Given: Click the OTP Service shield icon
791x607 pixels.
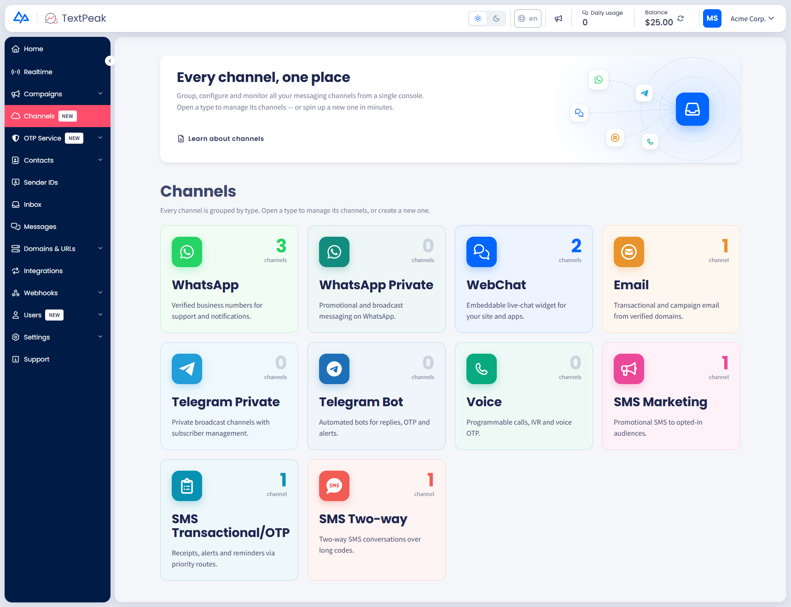Looking at the screenshot, I should point(16,138).
